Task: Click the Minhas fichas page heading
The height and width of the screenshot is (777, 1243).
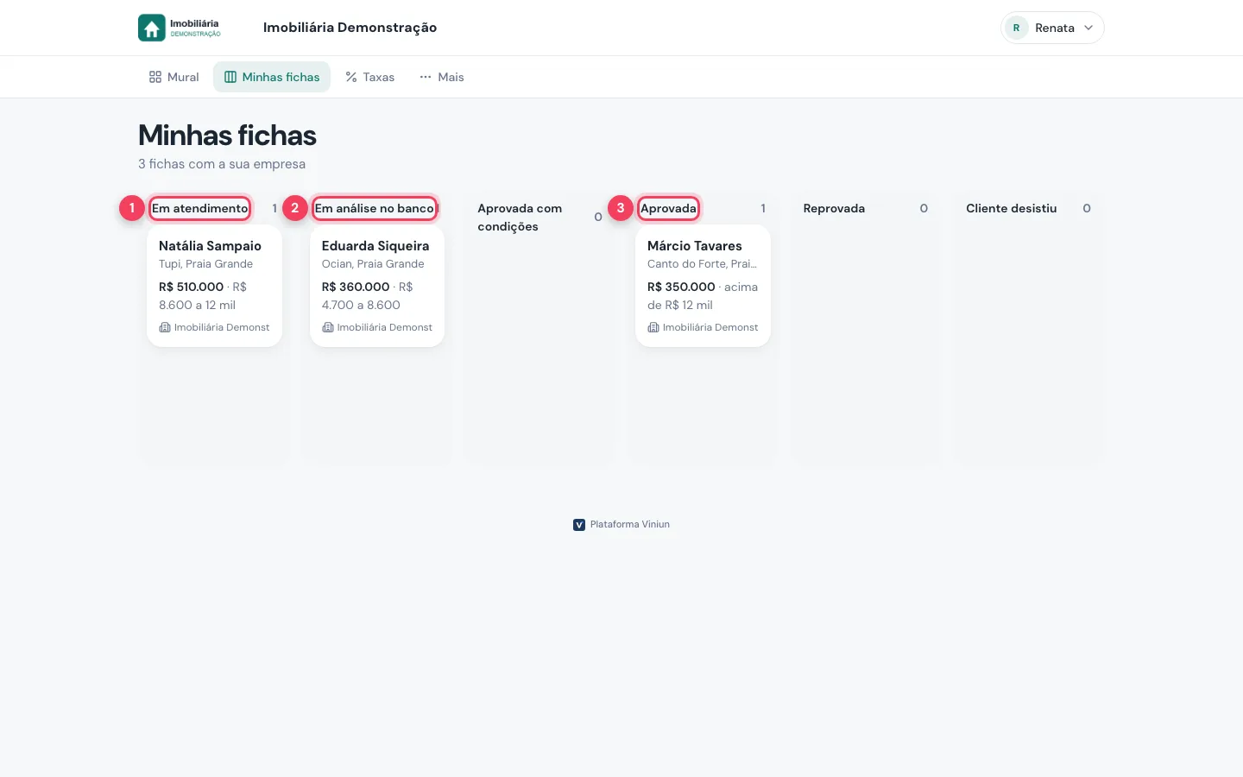Action: (227, 136)
